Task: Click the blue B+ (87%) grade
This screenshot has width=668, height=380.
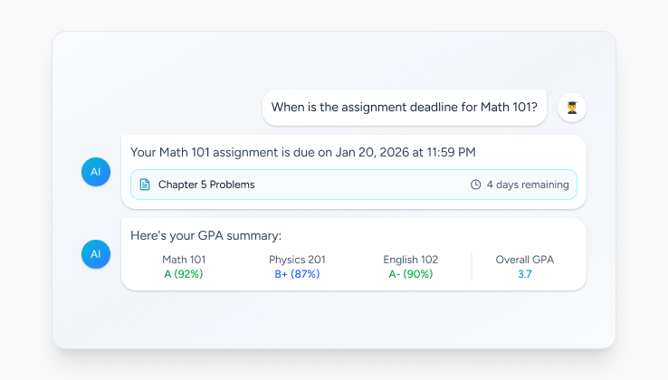Action: click(297, 274)
